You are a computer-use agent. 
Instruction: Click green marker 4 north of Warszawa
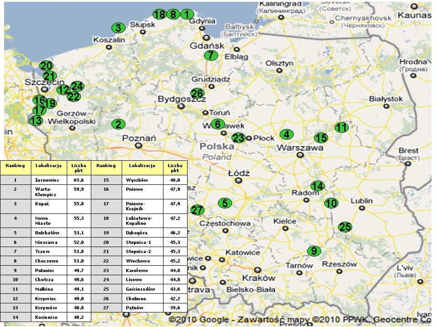coord(287,134)
